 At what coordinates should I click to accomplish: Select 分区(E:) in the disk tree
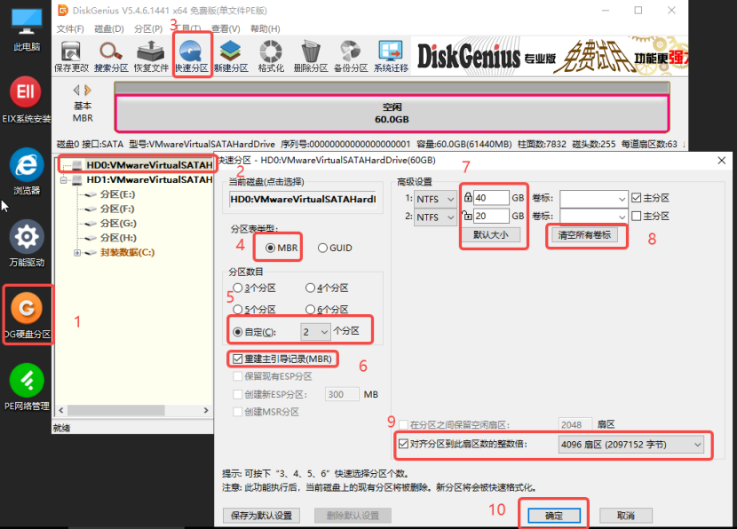pos(117,194)
